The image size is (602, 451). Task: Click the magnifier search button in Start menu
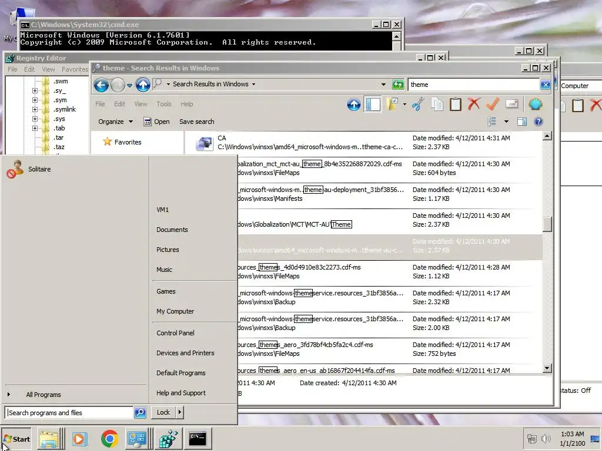(140, 413)
